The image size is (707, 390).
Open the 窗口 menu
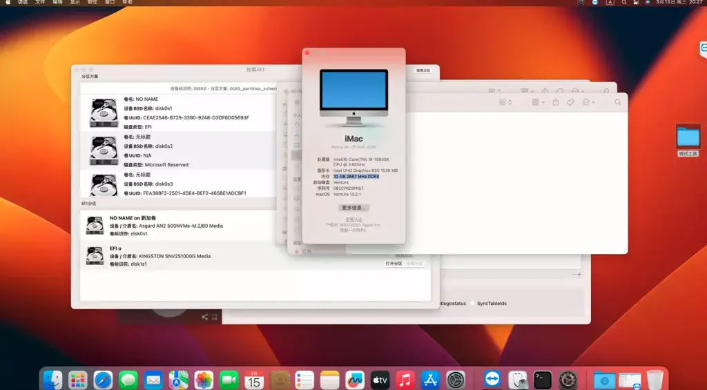[110, 2]
